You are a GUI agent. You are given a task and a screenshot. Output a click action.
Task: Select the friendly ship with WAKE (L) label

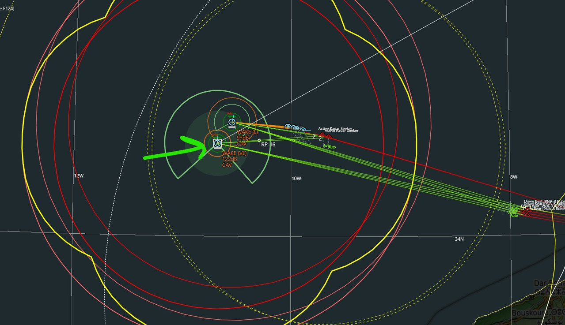pos(232,122)
